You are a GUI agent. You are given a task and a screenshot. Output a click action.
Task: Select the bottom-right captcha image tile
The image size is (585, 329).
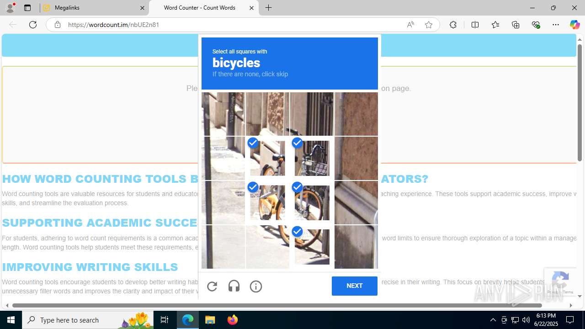(356, 247)
